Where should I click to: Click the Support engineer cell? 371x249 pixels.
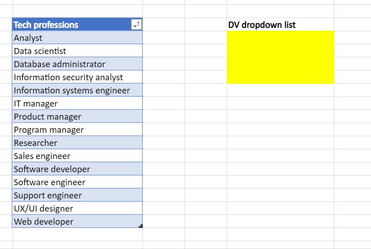[77, 195]
